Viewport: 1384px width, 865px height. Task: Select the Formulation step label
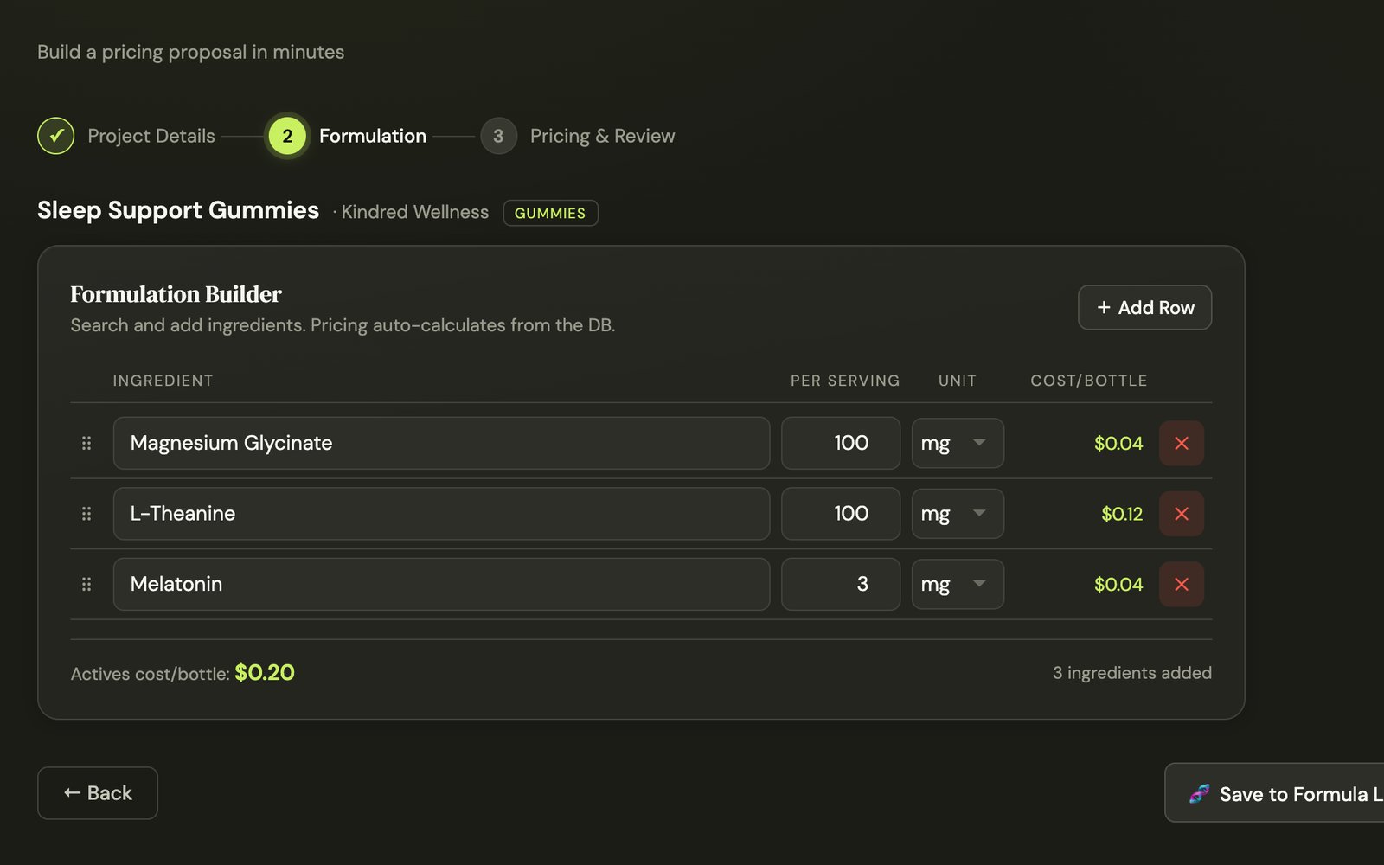[373, 136]
